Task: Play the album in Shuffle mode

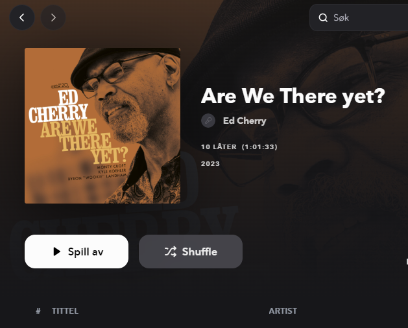Action: click(191, 252)
